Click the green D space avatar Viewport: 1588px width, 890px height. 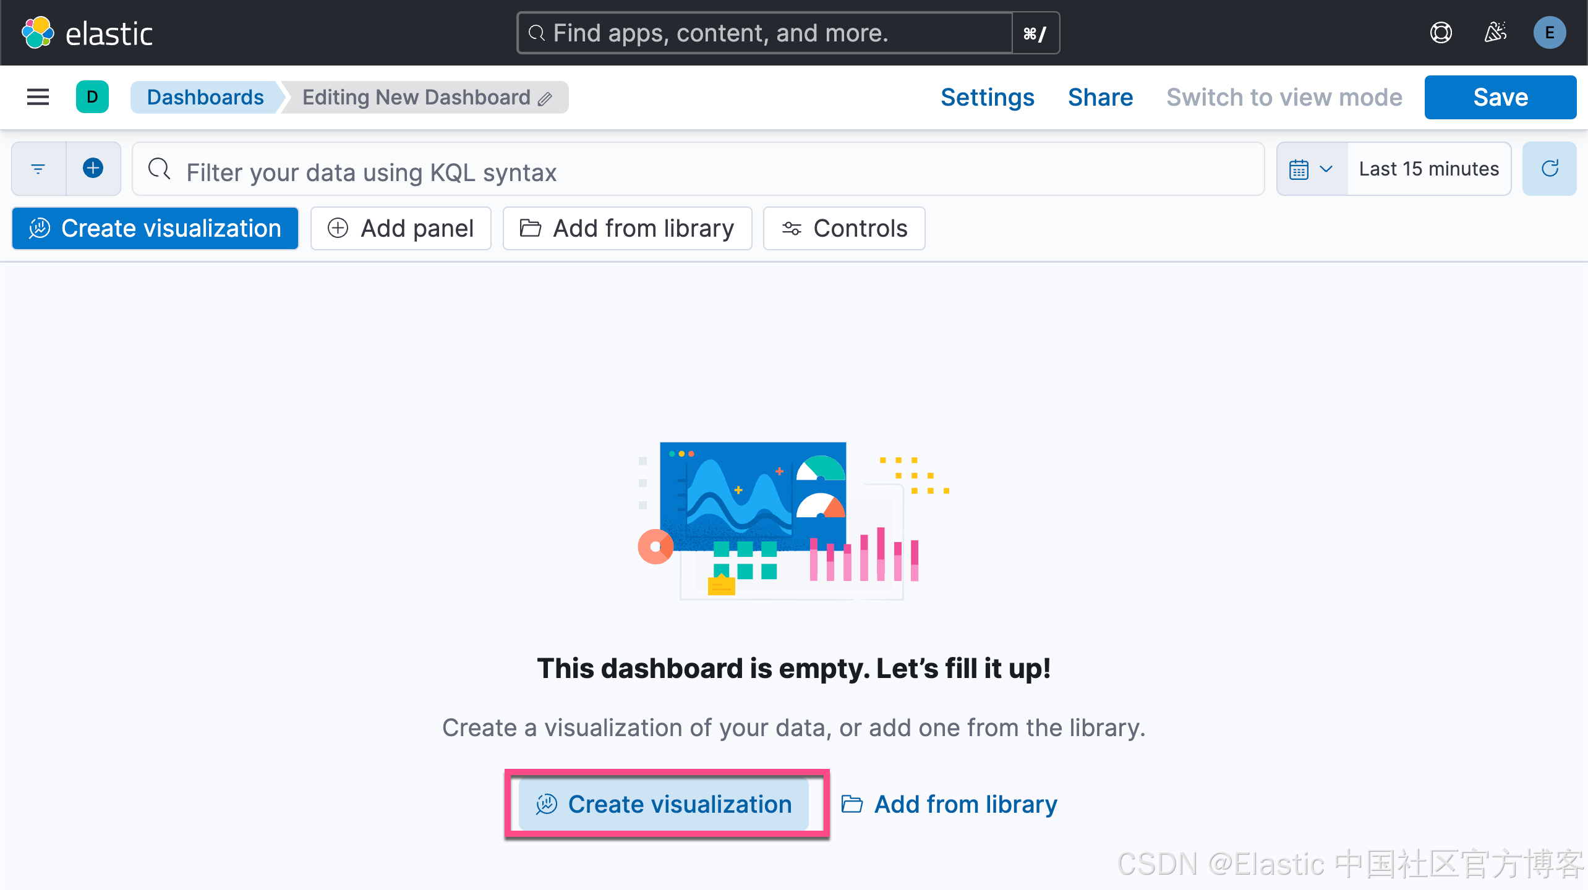[x=92, y=97]
